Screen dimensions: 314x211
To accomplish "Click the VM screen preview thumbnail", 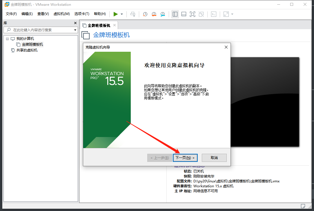I will [x=265, y=102].
